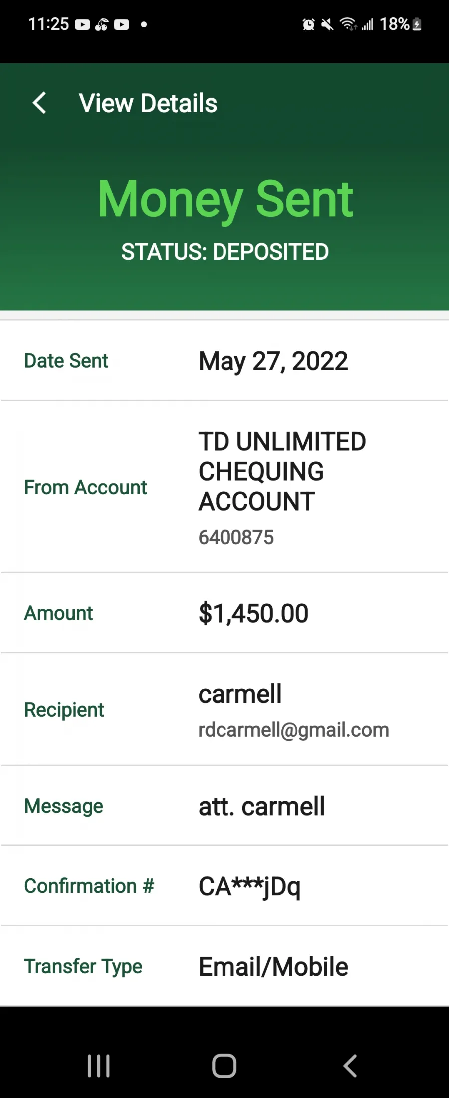Tap the first YouTube notification icon
Screen dimensions: 449x1098
pos(82,24)
